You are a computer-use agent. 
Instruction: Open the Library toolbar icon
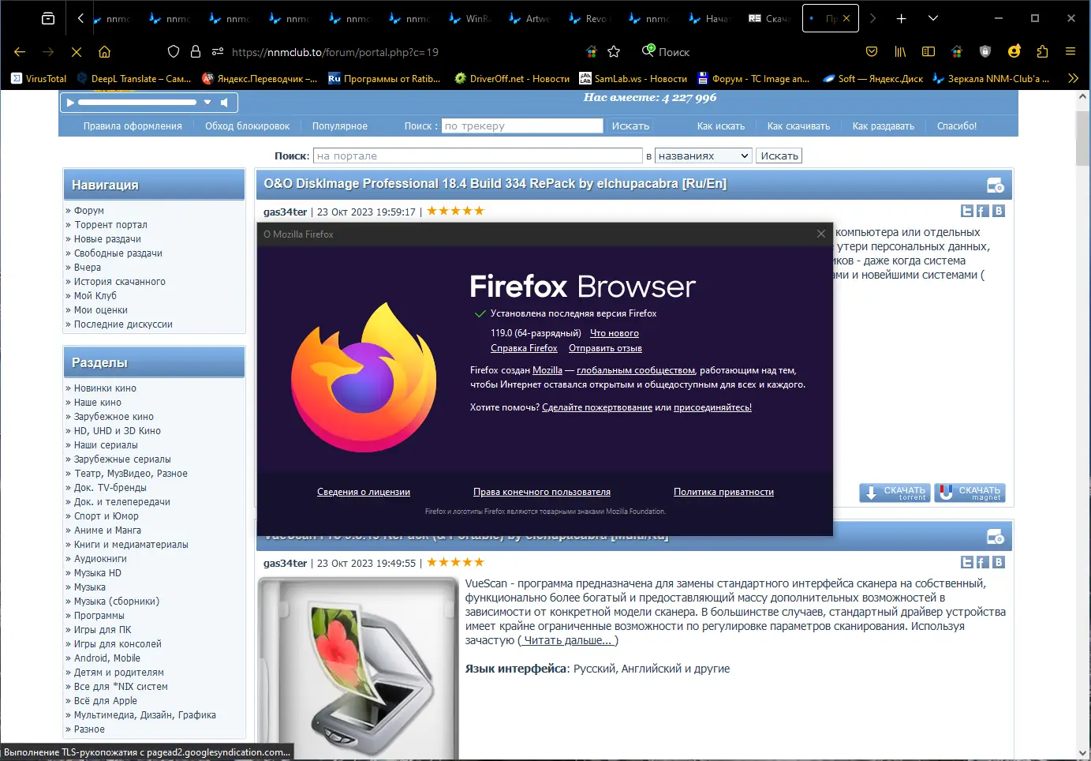point(900,52)
